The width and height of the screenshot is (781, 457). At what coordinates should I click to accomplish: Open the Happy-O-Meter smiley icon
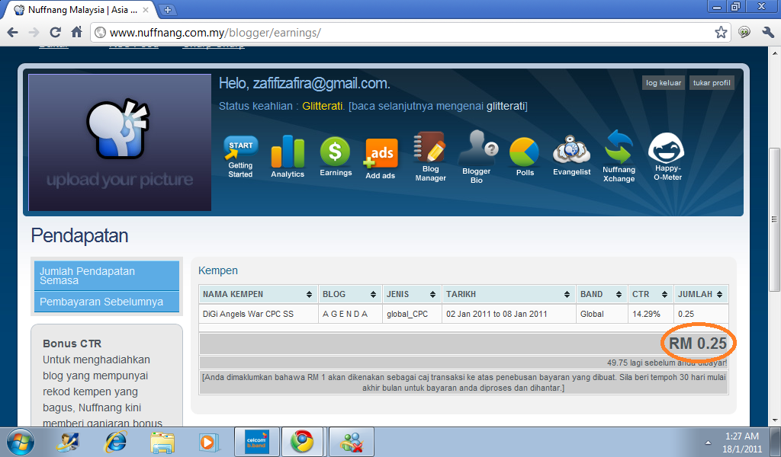tap(667, 157)
